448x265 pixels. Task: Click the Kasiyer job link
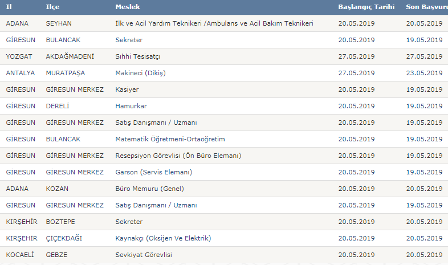[127, 89]
